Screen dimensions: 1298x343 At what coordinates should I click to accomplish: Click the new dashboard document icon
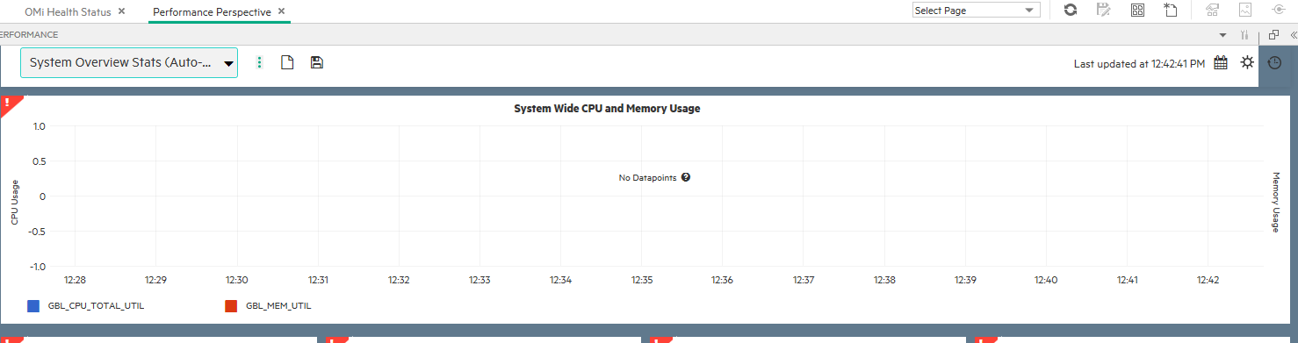pos(286,62)
